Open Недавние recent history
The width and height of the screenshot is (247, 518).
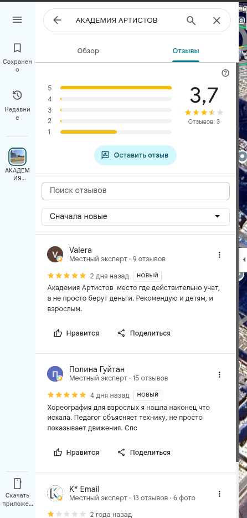(x=17, y=105)
